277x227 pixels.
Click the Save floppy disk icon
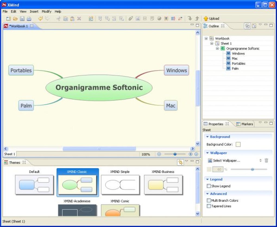coord(22,18)
